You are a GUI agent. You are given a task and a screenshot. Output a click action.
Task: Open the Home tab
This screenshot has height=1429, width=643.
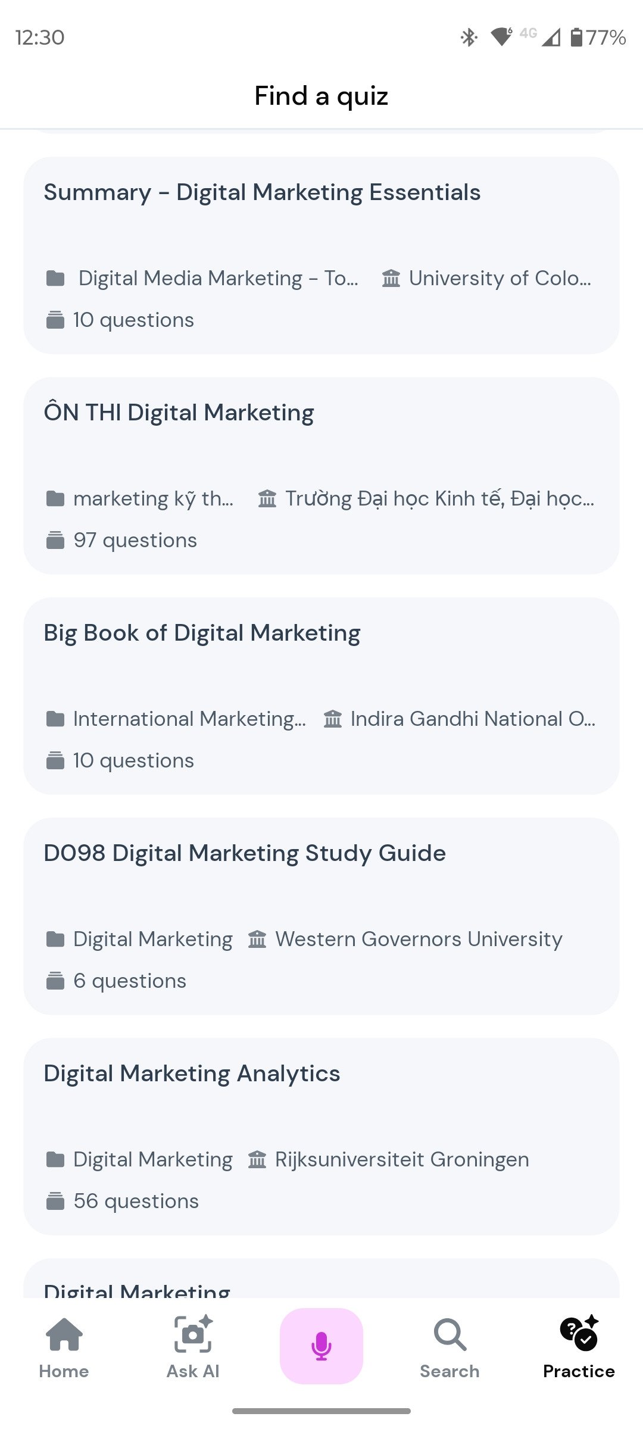(64, 1347)
